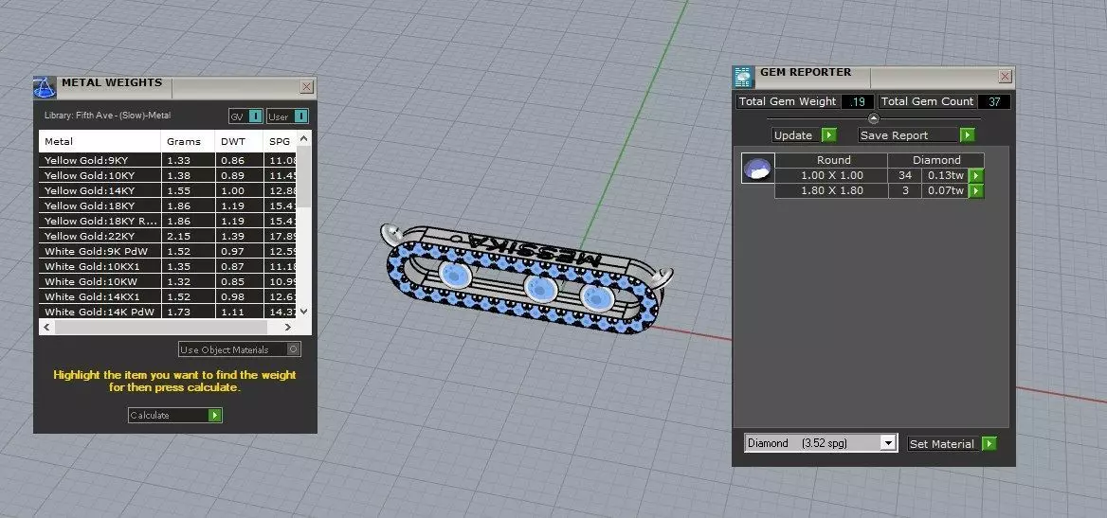1107x518 pixels.
Task: Toggle the User library switch
Action: (x=288, y=116)
